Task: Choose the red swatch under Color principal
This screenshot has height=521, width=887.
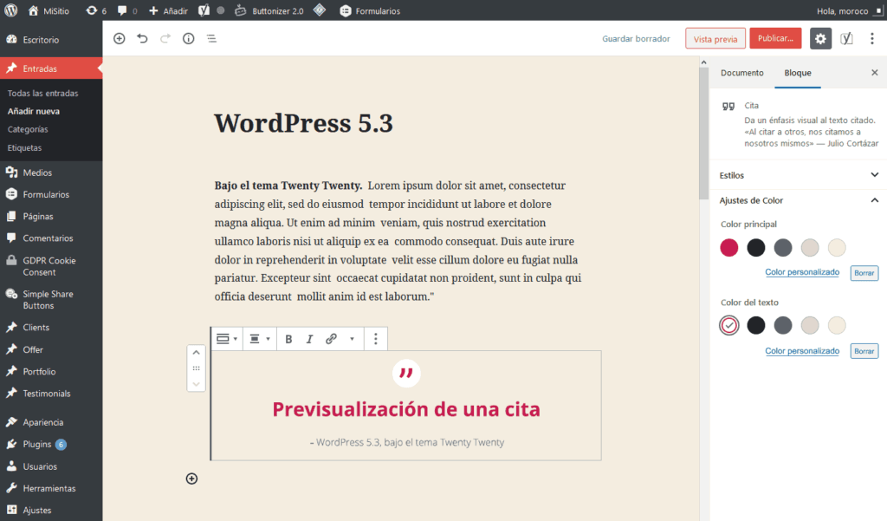Action: click(729, 248)
